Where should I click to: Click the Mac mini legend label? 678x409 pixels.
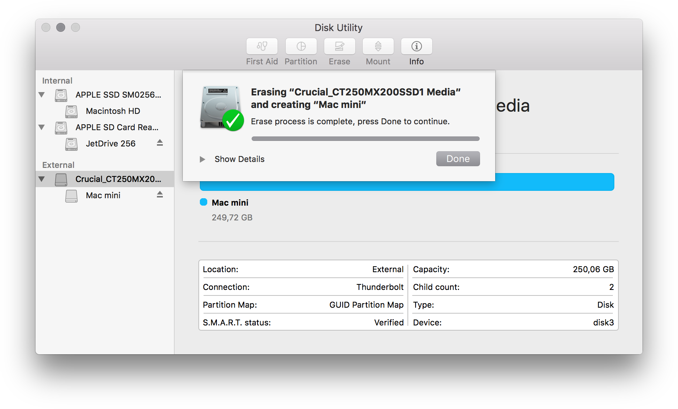(x=230, y=203)
